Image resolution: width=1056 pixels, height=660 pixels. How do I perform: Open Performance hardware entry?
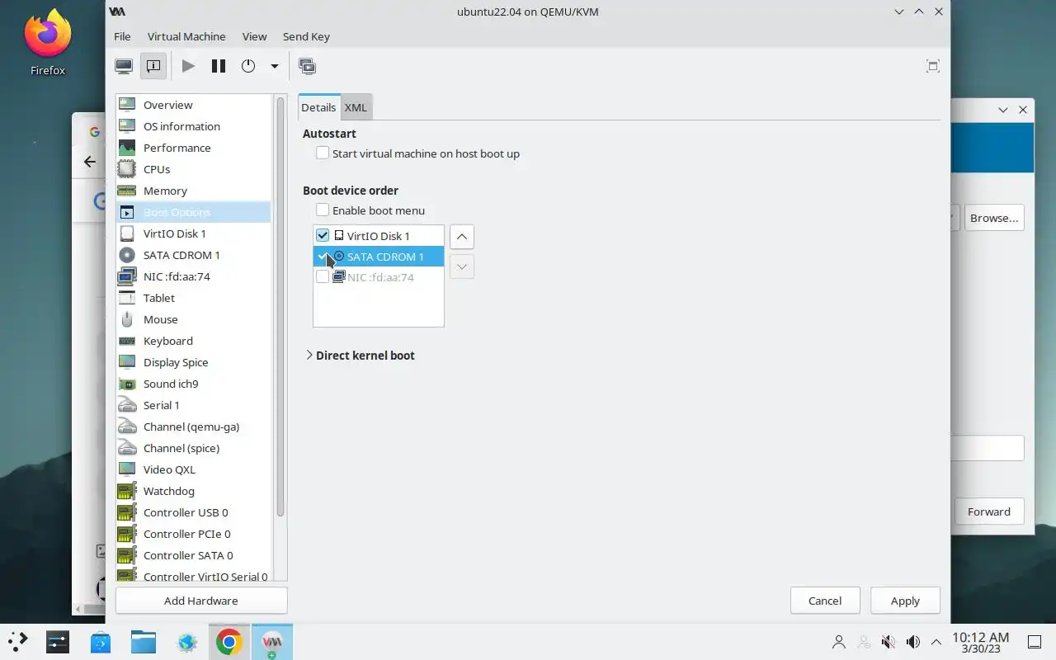(x=193, y=148)
